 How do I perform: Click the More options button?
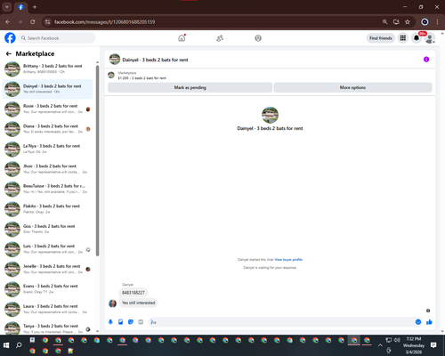click(352, 87)
